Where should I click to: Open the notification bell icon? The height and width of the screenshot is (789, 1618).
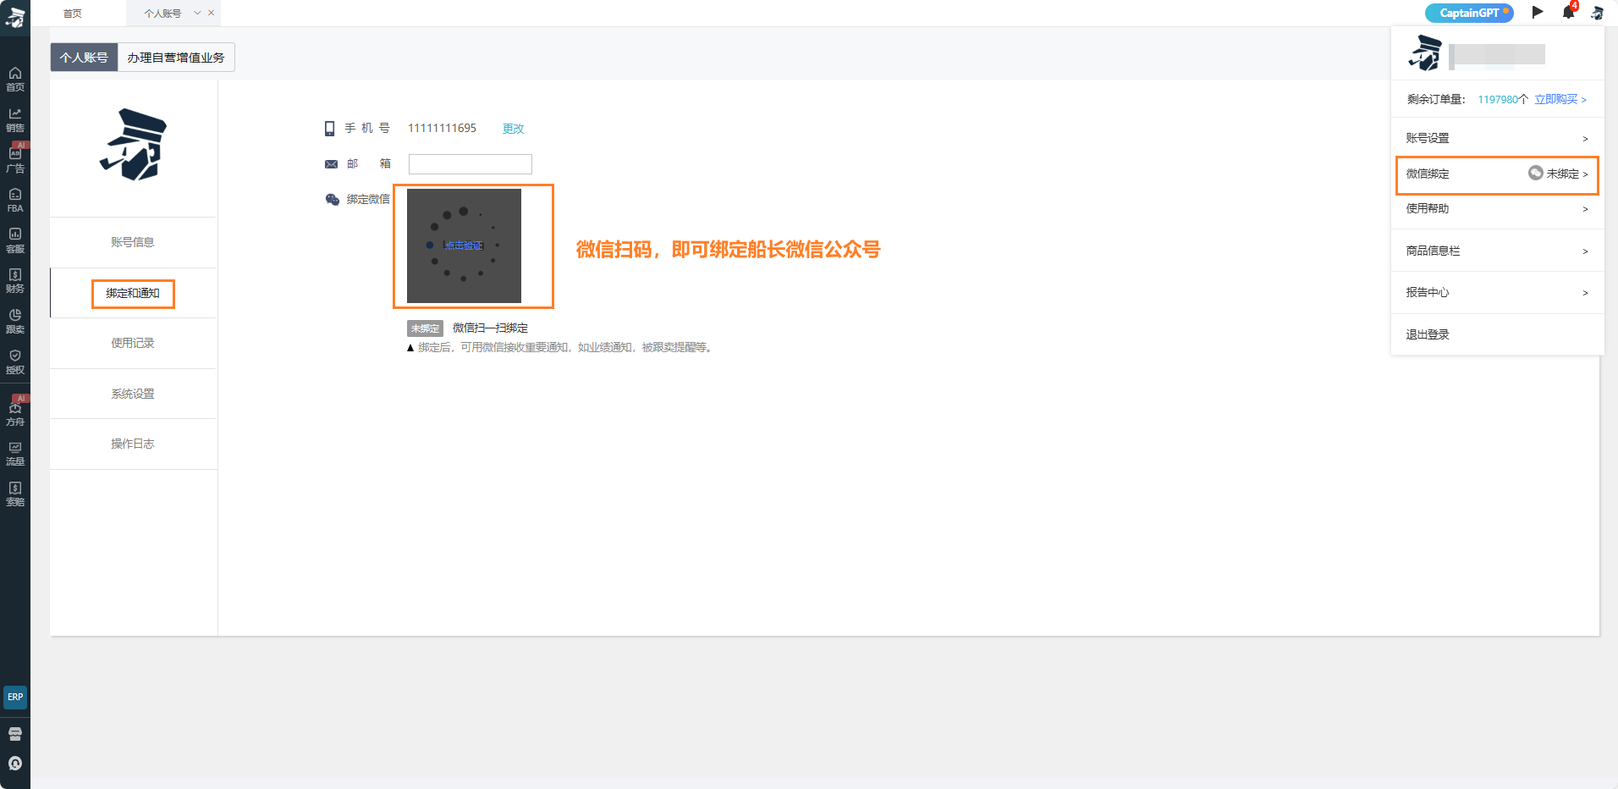point(1569,12)
